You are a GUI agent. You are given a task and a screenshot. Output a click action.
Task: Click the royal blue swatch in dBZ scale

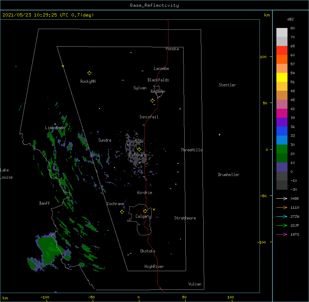(282, 131)
